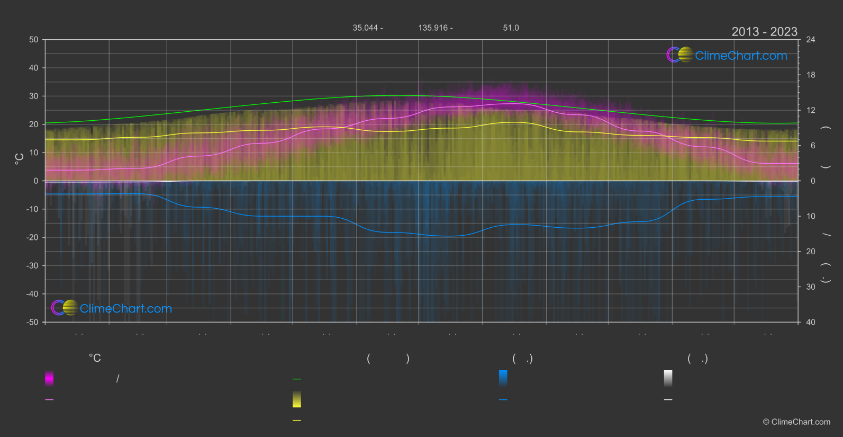This screenshot has width=843, height=437.
Task: Toggle the green daylight line legend marker
Action: click(x=297, y=379)
